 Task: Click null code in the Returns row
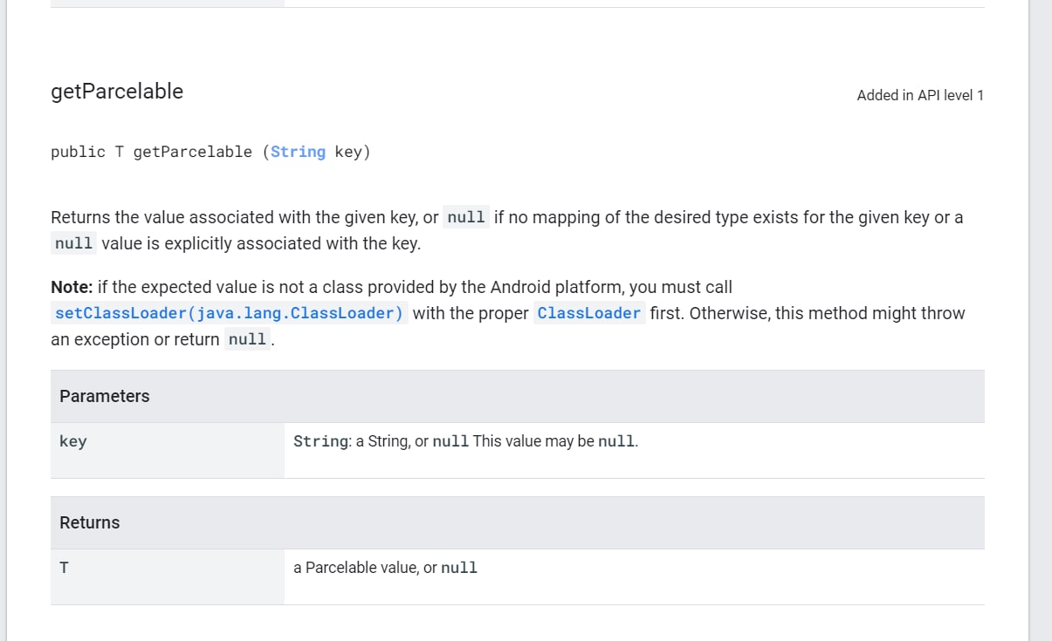[x=459, y=568]
